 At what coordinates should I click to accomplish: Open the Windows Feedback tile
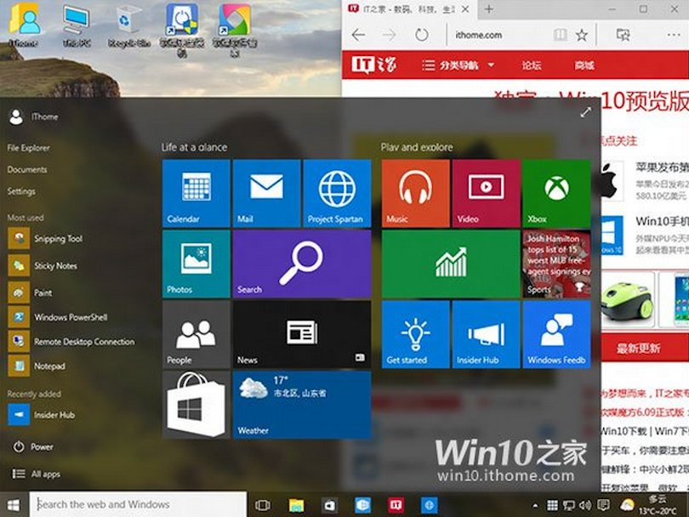coord(556,335)
